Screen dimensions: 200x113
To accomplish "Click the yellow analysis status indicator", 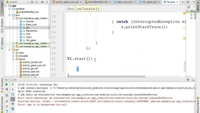I will (x=184, y=13).
